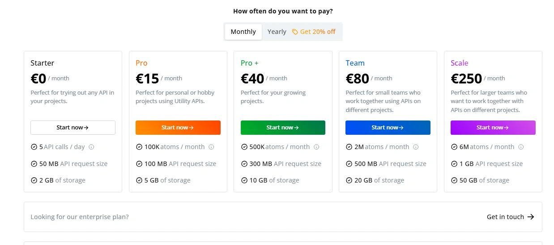Switch billing to Yearly
This screenshot has width=554, height=245.
tap(277, 32)
